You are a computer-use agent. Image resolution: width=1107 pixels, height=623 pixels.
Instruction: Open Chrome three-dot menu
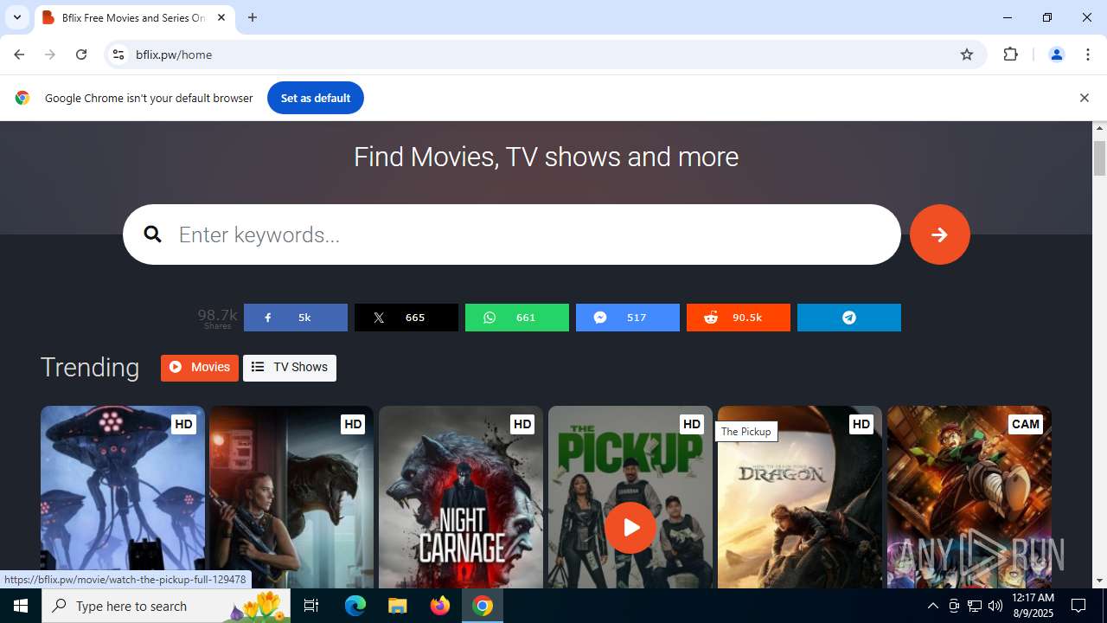click(1088, 55)
